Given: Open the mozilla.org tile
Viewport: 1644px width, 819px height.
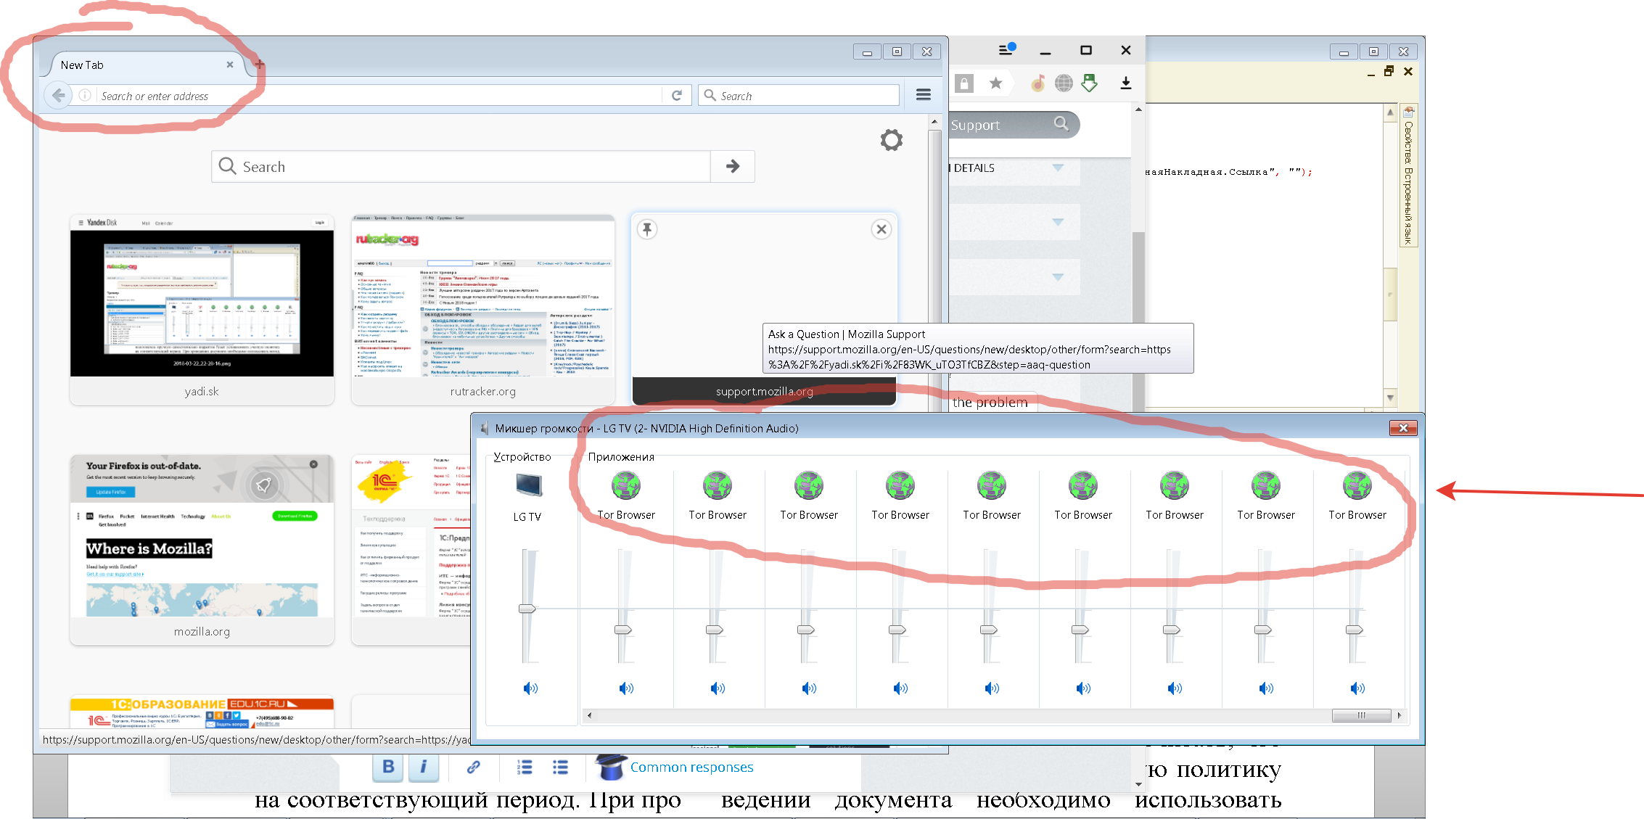Looking at the screenshot, I should (202, 549).
